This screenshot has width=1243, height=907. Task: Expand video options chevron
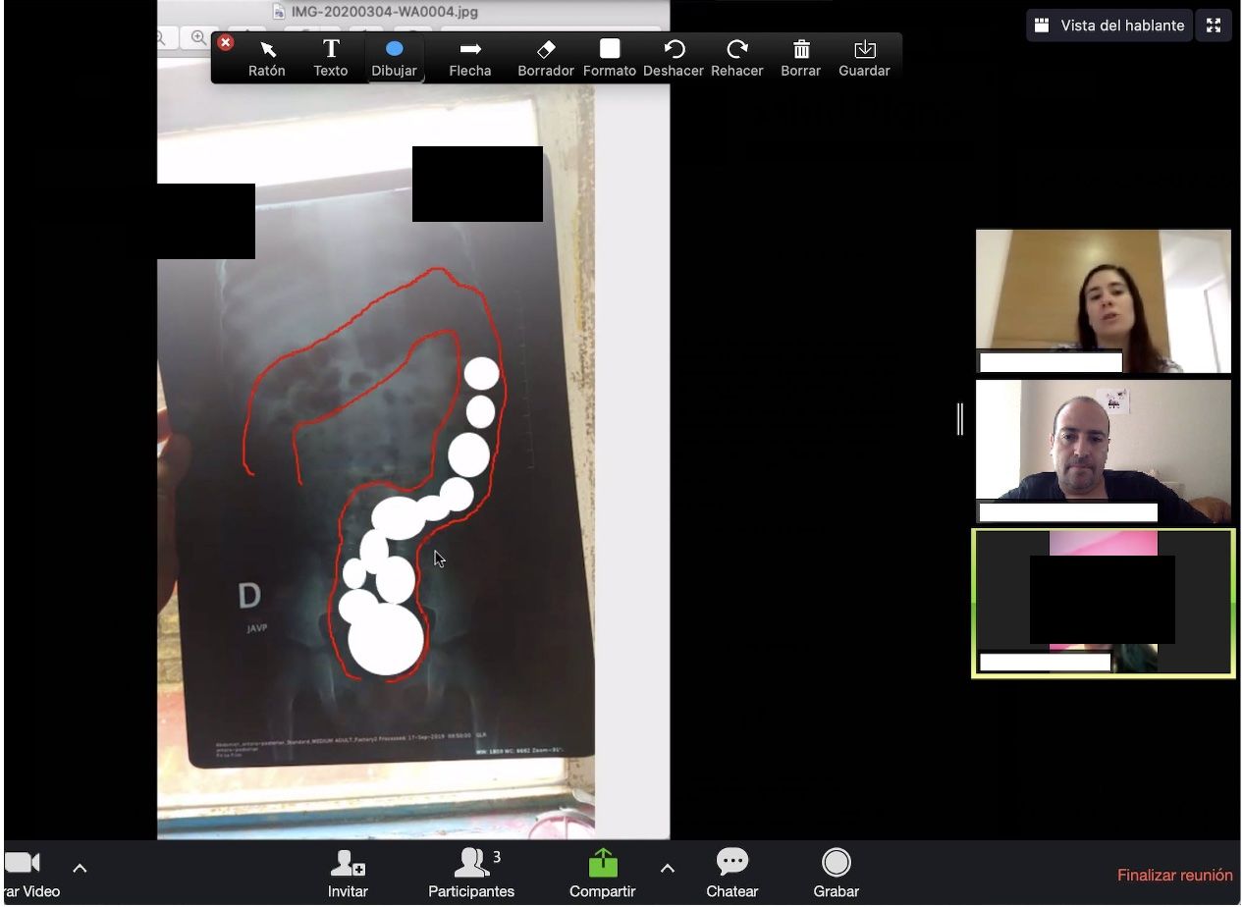(x=81, y=868)
